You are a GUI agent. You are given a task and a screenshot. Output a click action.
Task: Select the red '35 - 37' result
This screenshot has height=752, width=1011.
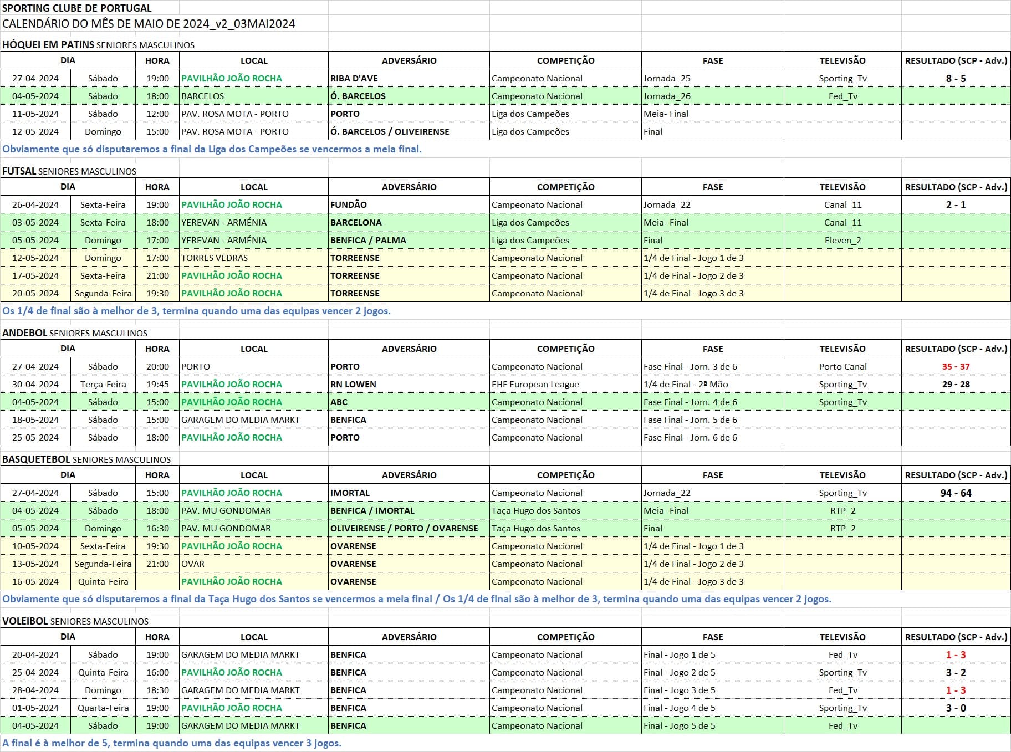tap(956, 366)
